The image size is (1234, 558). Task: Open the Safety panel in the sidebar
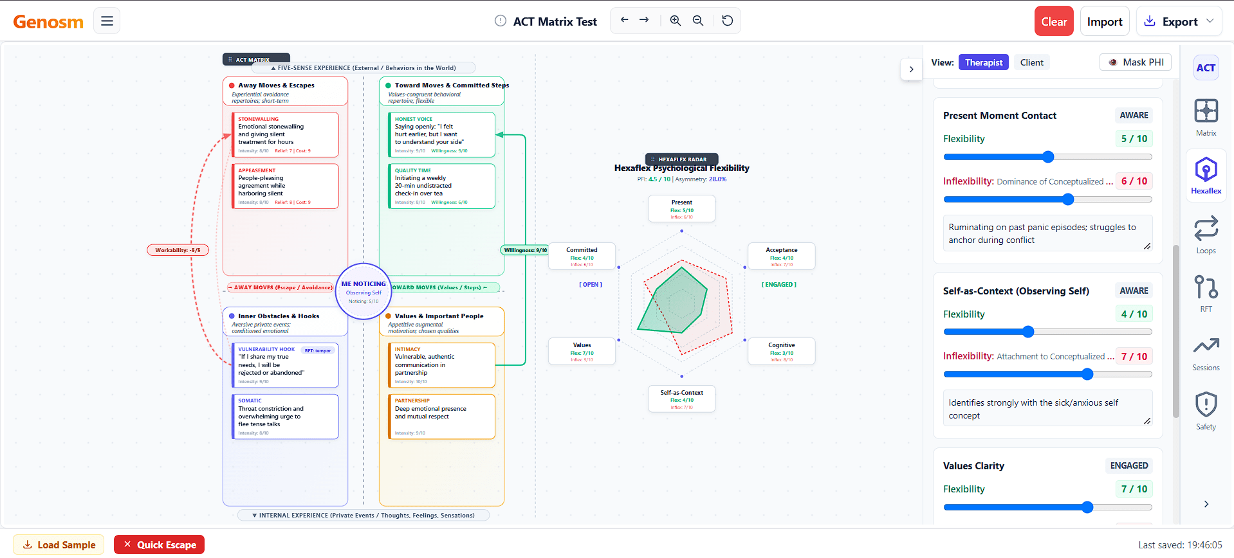point(1206,411)
